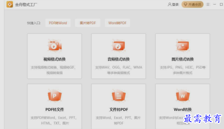Click the music note icon for 音频格式转换
Image resolution: width=224 pixels, height=129 pixels.
coord(118,46)
